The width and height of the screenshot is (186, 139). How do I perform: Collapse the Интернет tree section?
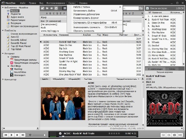pyautogui.click(x=3, y=53)
